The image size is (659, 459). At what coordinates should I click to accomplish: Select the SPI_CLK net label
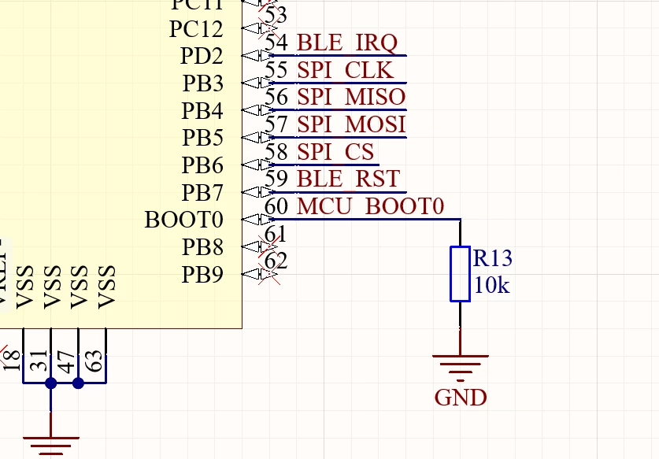click(345, 70)
